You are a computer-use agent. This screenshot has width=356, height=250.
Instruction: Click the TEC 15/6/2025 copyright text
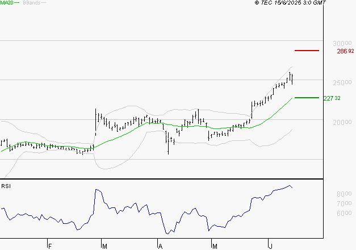click(x=290, y=3)
